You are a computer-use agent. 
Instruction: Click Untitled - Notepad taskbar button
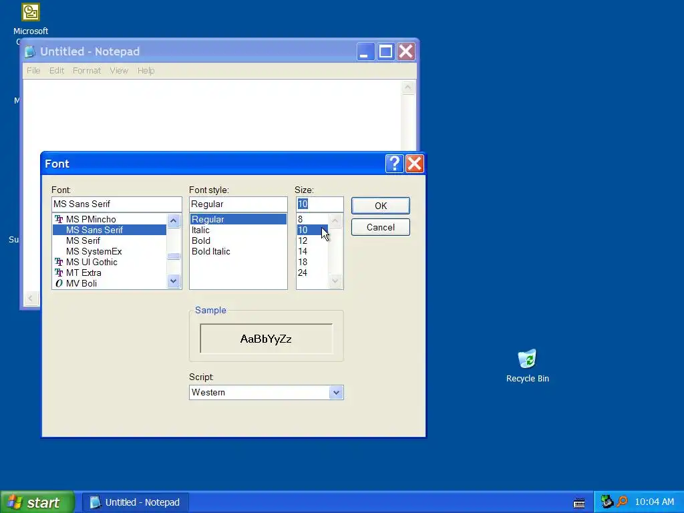coord(136,502)
